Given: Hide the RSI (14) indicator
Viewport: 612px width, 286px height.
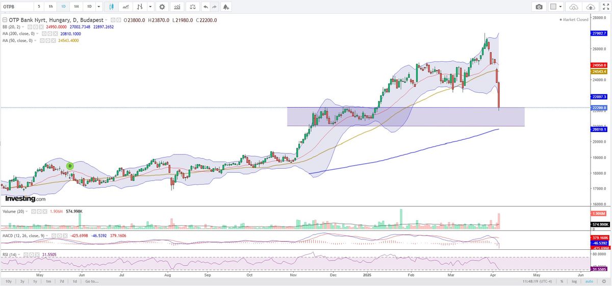Looking at the screenshot, I should tap(26, 254).
